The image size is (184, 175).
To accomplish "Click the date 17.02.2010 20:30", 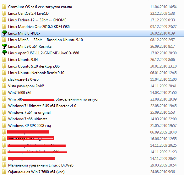I will (x=163, y=53).
